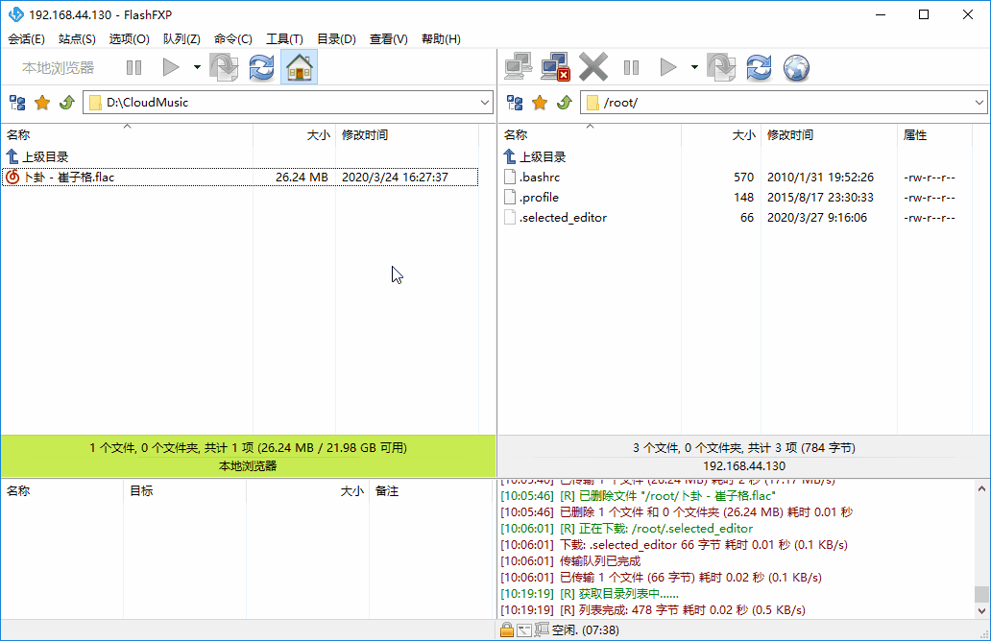Open the 查看(V) menu
This screenshot has height=641, width=991.
389,39
